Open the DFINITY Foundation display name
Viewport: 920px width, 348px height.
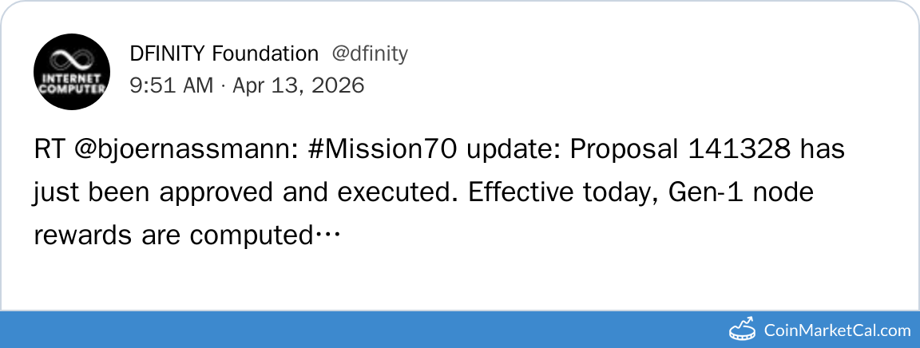[224, 54]
